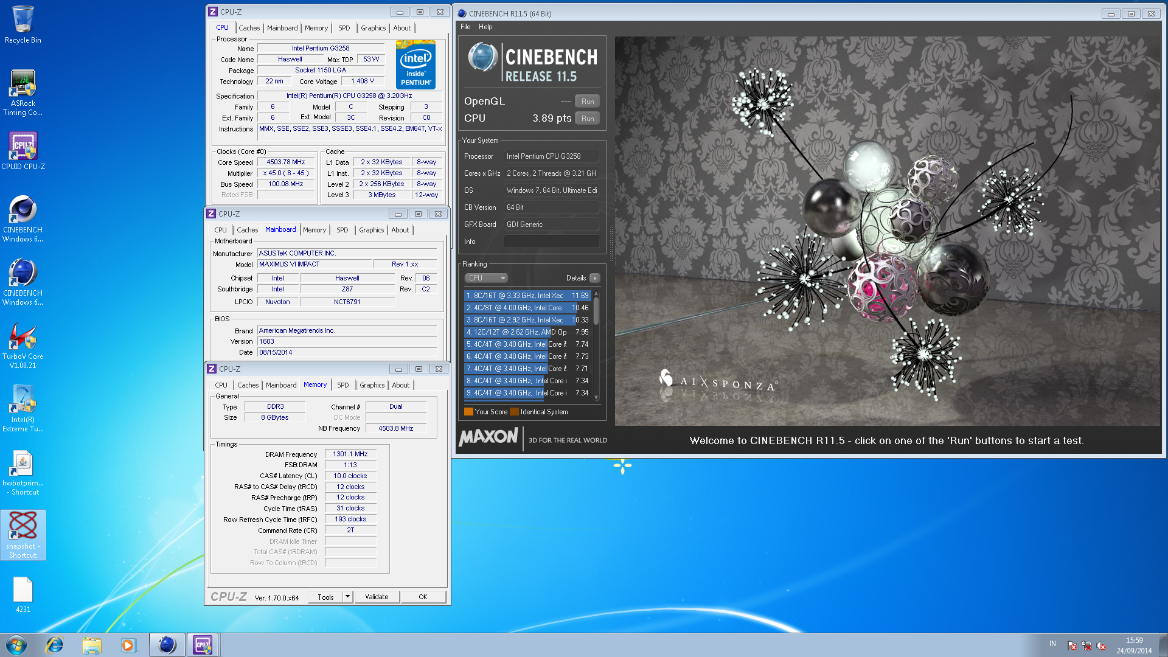Open Memory tab in middle CPU-Z window

click(315, 230)
